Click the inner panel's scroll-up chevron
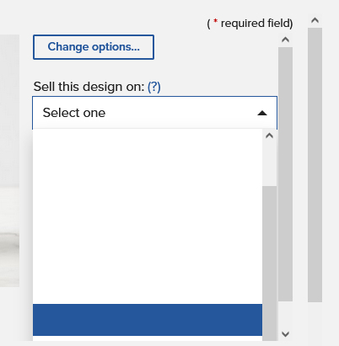Screen dimensions: 339x346 coord(285,40)
